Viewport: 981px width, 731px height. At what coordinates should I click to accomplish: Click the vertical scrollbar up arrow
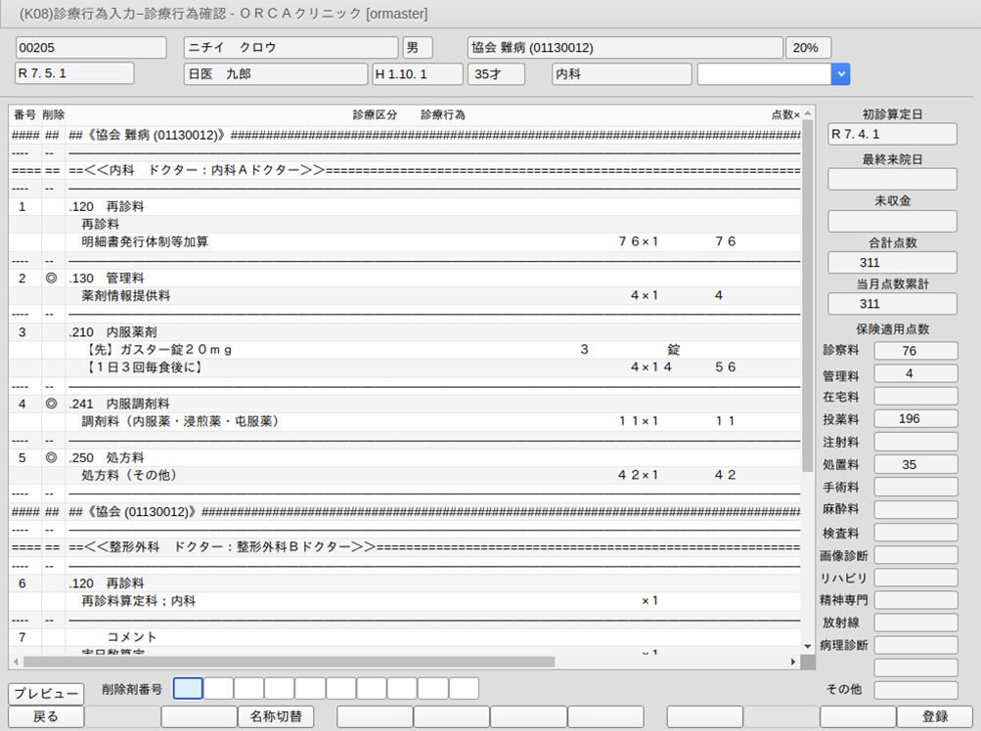pyautogui.click(x=807, y=114)
